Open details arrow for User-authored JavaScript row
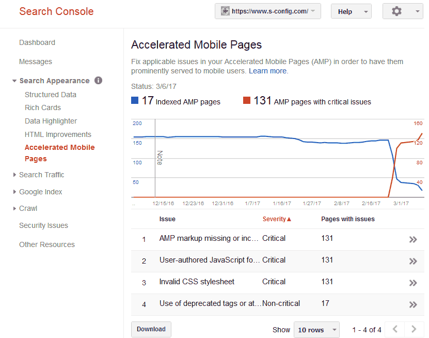 [412, 261]
